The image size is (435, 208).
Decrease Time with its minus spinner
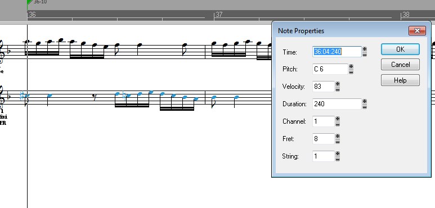point(365,55)
